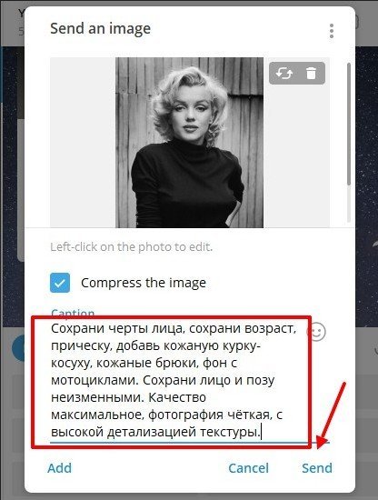
Task: Click Cancel to dismiss the dialog
Action: tap(248, 468)
